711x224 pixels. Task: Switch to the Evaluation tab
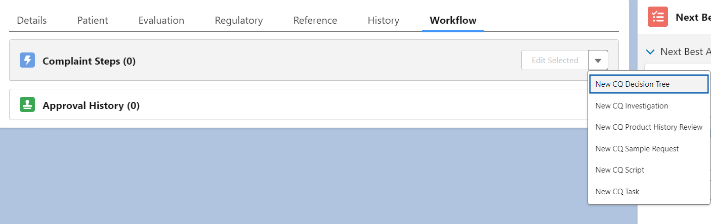pos(161,21)
